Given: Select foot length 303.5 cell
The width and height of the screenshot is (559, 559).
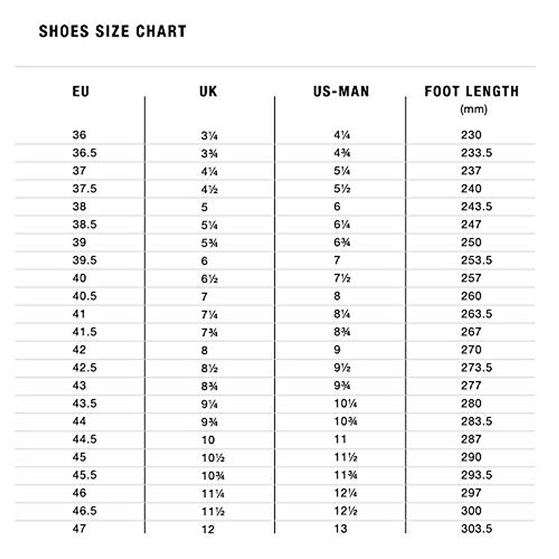Looking at the screenshot, I should pyautogui.click(x=476, y=529).
